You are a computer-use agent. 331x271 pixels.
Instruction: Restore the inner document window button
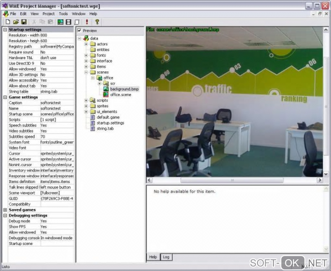pyautogui.click(x=320, y=14)
